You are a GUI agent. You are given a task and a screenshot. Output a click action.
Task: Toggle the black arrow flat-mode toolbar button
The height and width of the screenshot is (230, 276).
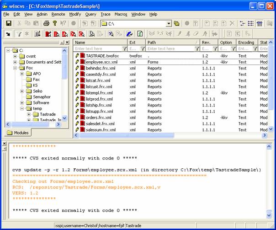click(8, 33)
